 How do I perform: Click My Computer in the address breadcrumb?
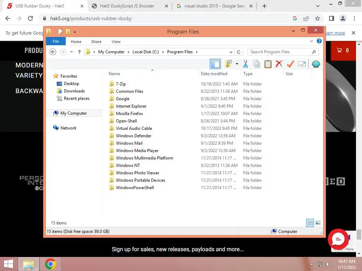point(111,52)
